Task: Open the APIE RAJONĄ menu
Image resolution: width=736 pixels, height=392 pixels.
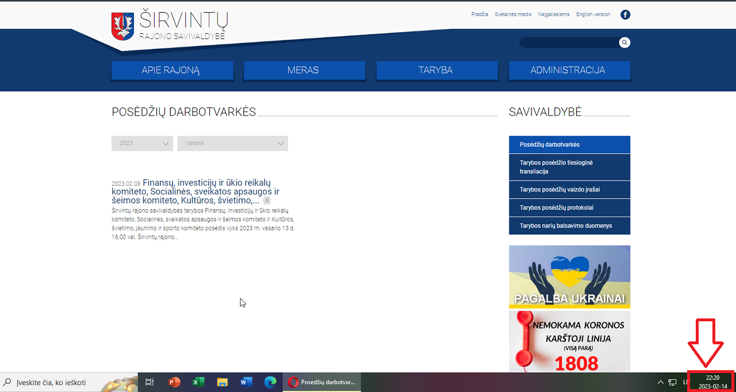Action: click(172, 70)
